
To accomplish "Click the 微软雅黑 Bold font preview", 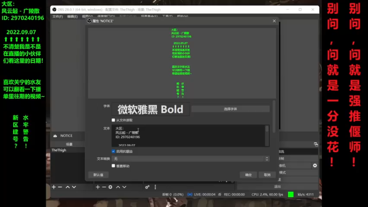I will [150, 109].
